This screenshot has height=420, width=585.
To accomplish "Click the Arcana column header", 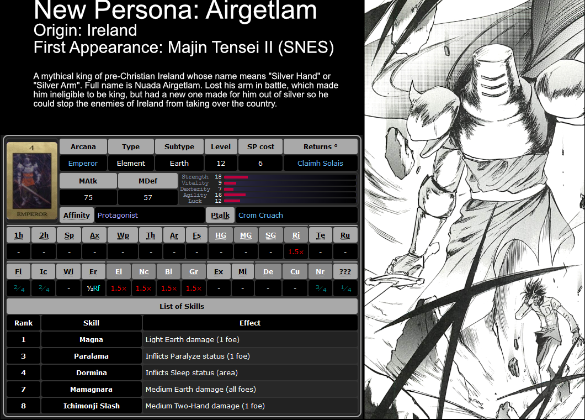I will 83,147.
